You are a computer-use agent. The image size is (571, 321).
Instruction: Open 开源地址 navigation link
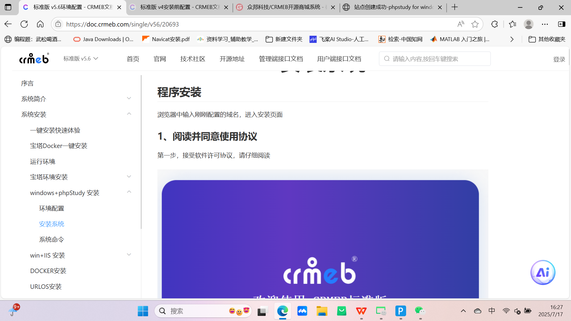[232, 59]
